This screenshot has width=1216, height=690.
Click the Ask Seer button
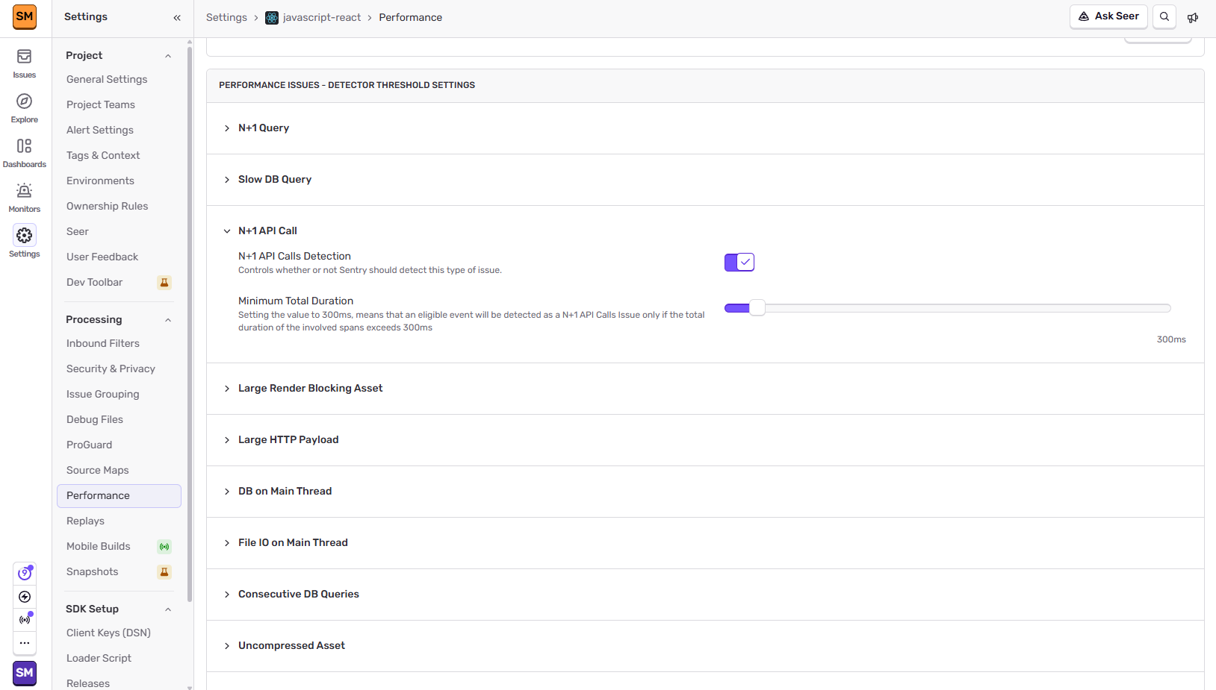[1108, 16]
